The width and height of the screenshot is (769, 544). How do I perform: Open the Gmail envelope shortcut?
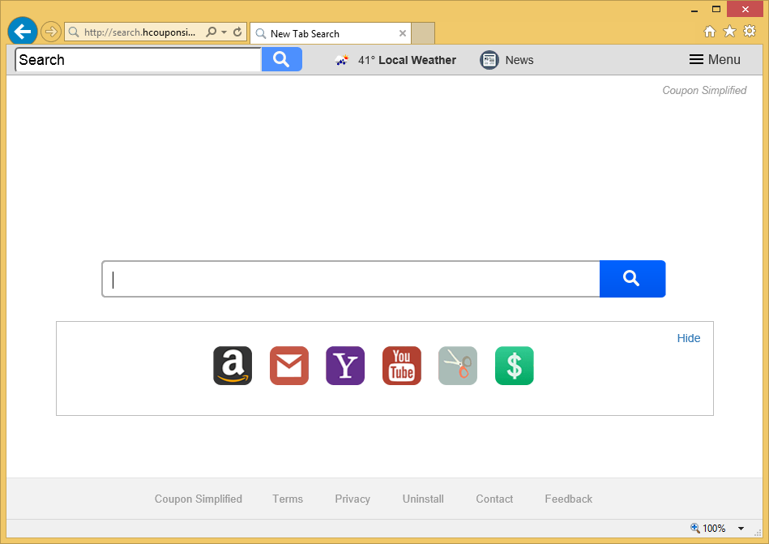click(x=288, y=366)
